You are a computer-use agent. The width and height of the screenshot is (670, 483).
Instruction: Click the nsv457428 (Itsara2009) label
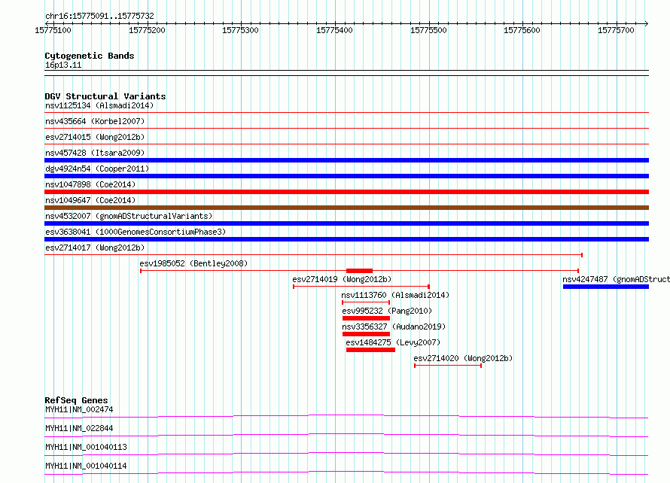(95, 153)
